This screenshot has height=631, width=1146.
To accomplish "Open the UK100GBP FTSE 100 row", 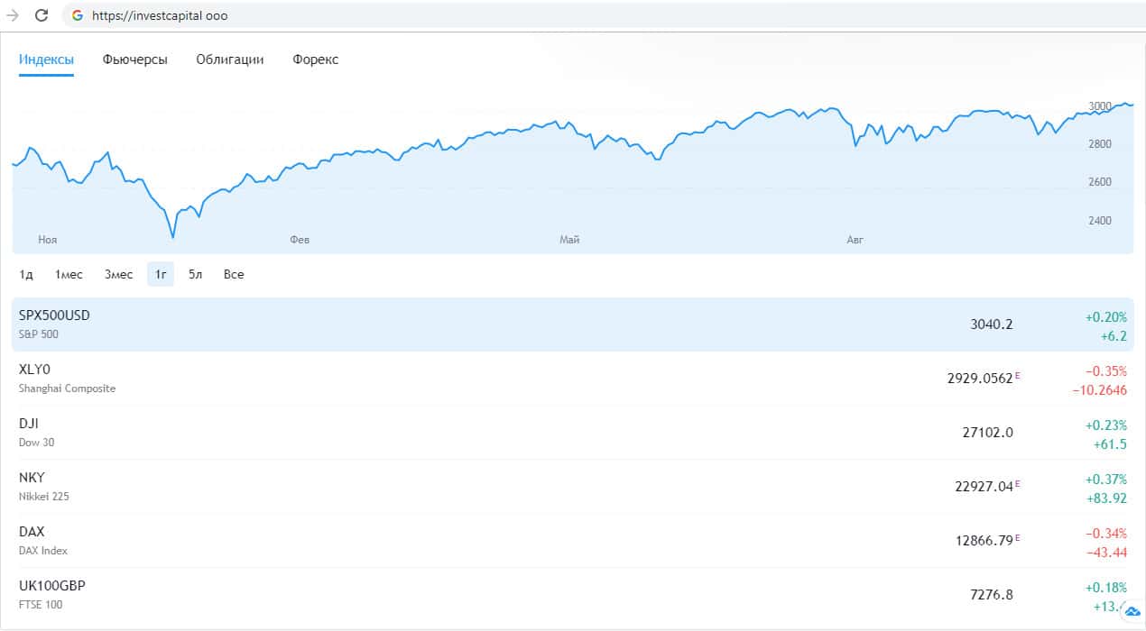I will coord(572,595).
